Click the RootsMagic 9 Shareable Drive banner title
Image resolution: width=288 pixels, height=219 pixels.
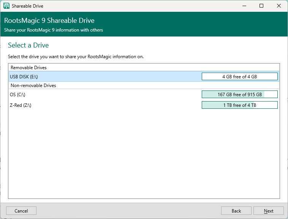(x=49, y=21)
